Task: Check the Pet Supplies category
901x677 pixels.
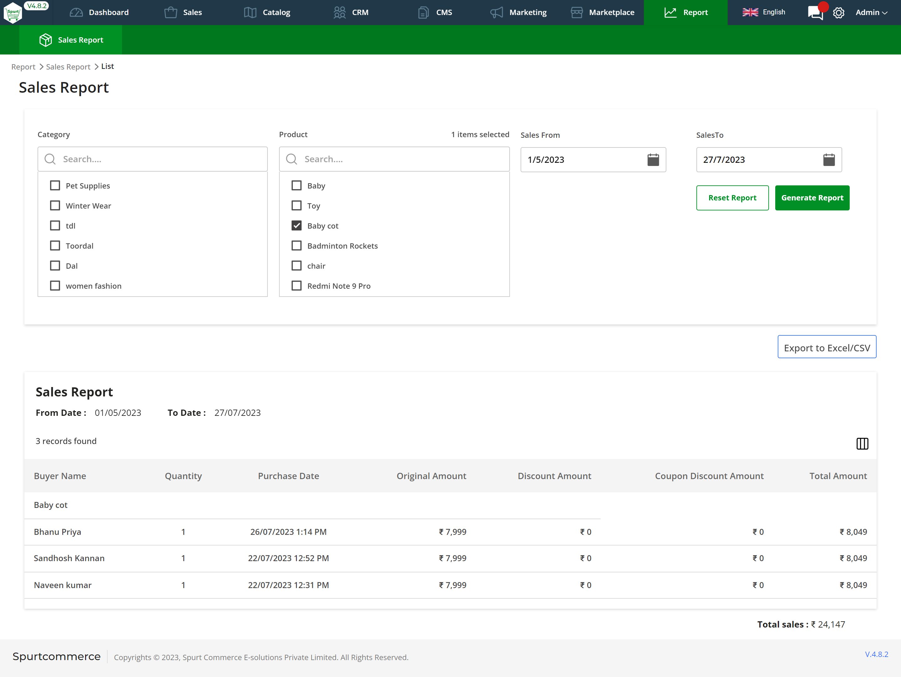Action: [x=55, y=185]
